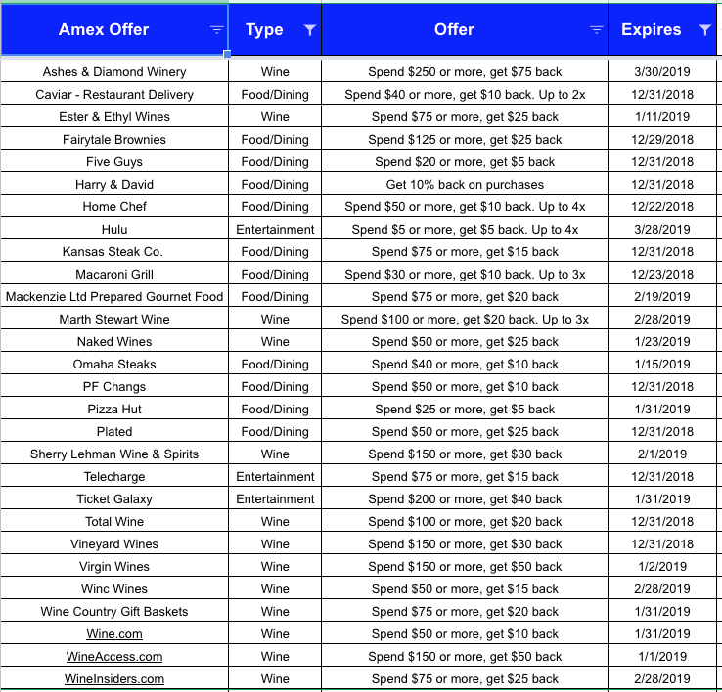Select the Ticket Galaxy offer description cell
Viewport: 722px width, 692px height.
coord(465,499)
